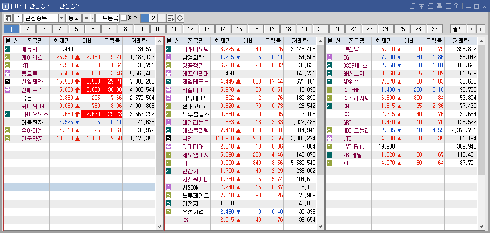Click the 01 group number input field
490x233 pixels.
(x=18, y=18)
